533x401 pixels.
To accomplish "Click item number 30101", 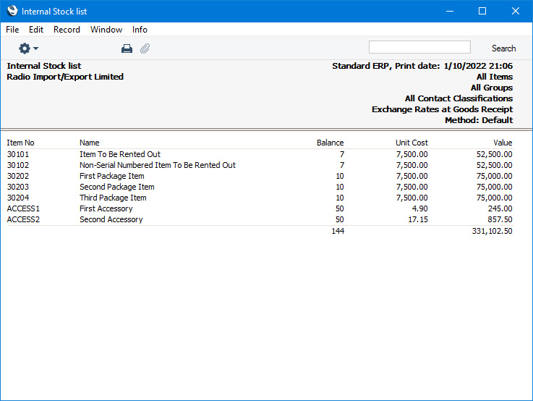I will 18,154.
